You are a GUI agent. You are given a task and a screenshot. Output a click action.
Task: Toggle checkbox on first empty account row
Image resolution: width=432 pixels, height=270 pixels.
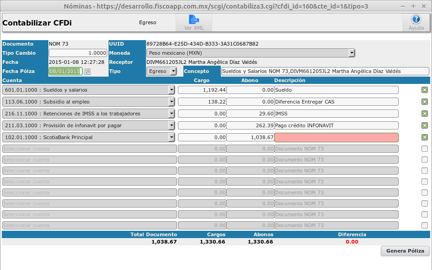425,149
